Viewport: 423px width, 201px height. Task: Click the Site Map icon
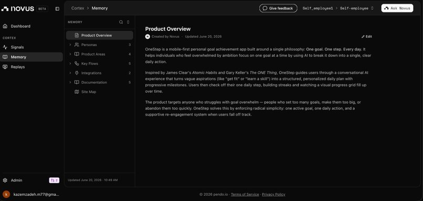point(77,92)
